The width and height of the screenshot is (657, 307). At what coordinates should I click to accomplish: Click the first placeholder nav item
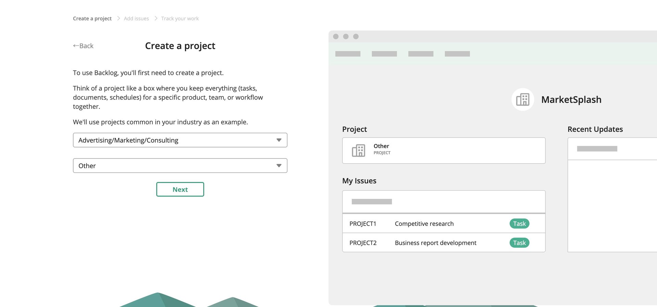[348, 54]
